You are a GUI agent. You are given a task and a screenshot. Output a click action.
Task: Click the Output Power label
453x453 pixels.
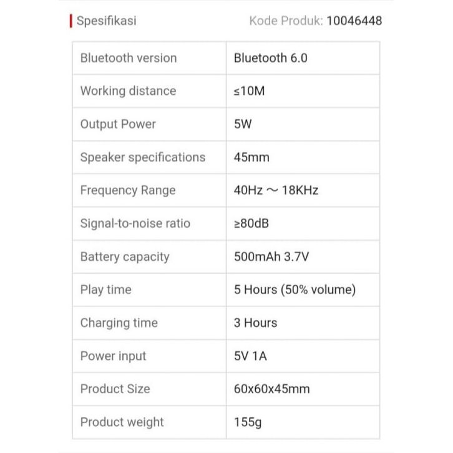coord(118,124)
